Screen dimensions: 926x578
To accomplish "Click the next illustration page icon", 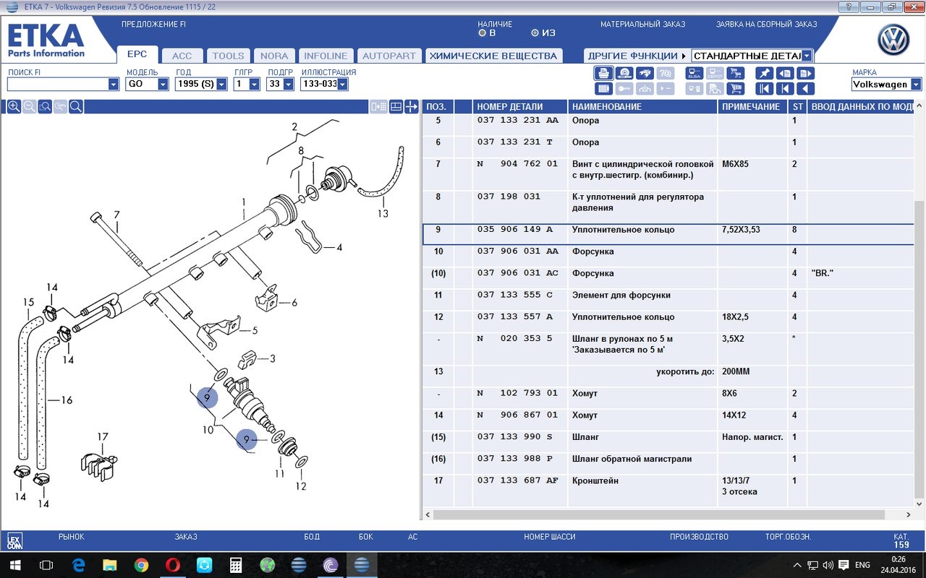I will click(805, 73).
